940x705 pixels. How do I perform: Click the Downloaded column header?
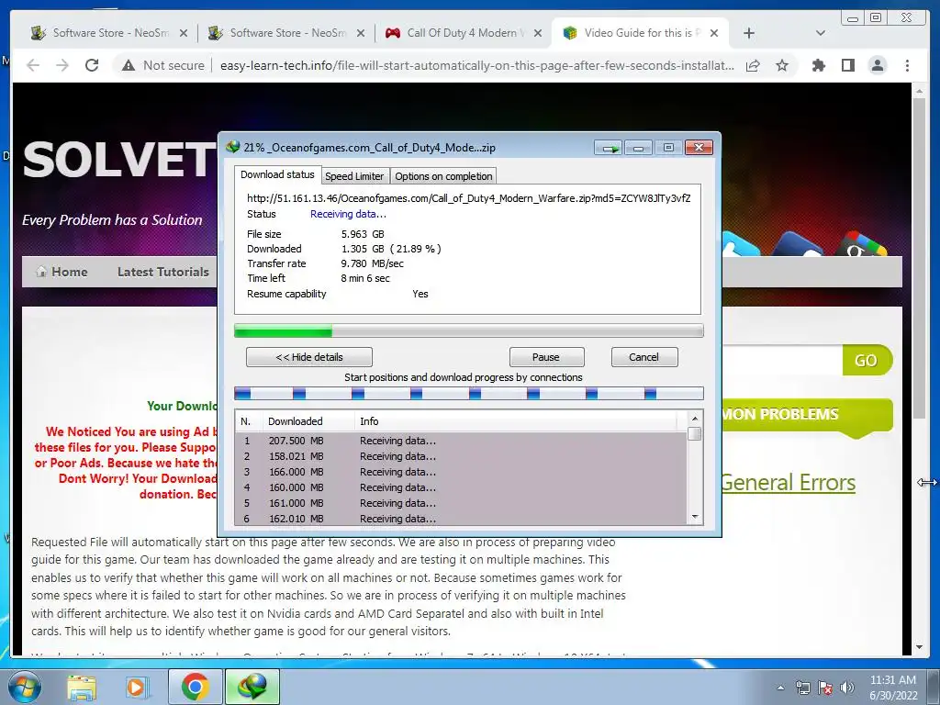308,421
